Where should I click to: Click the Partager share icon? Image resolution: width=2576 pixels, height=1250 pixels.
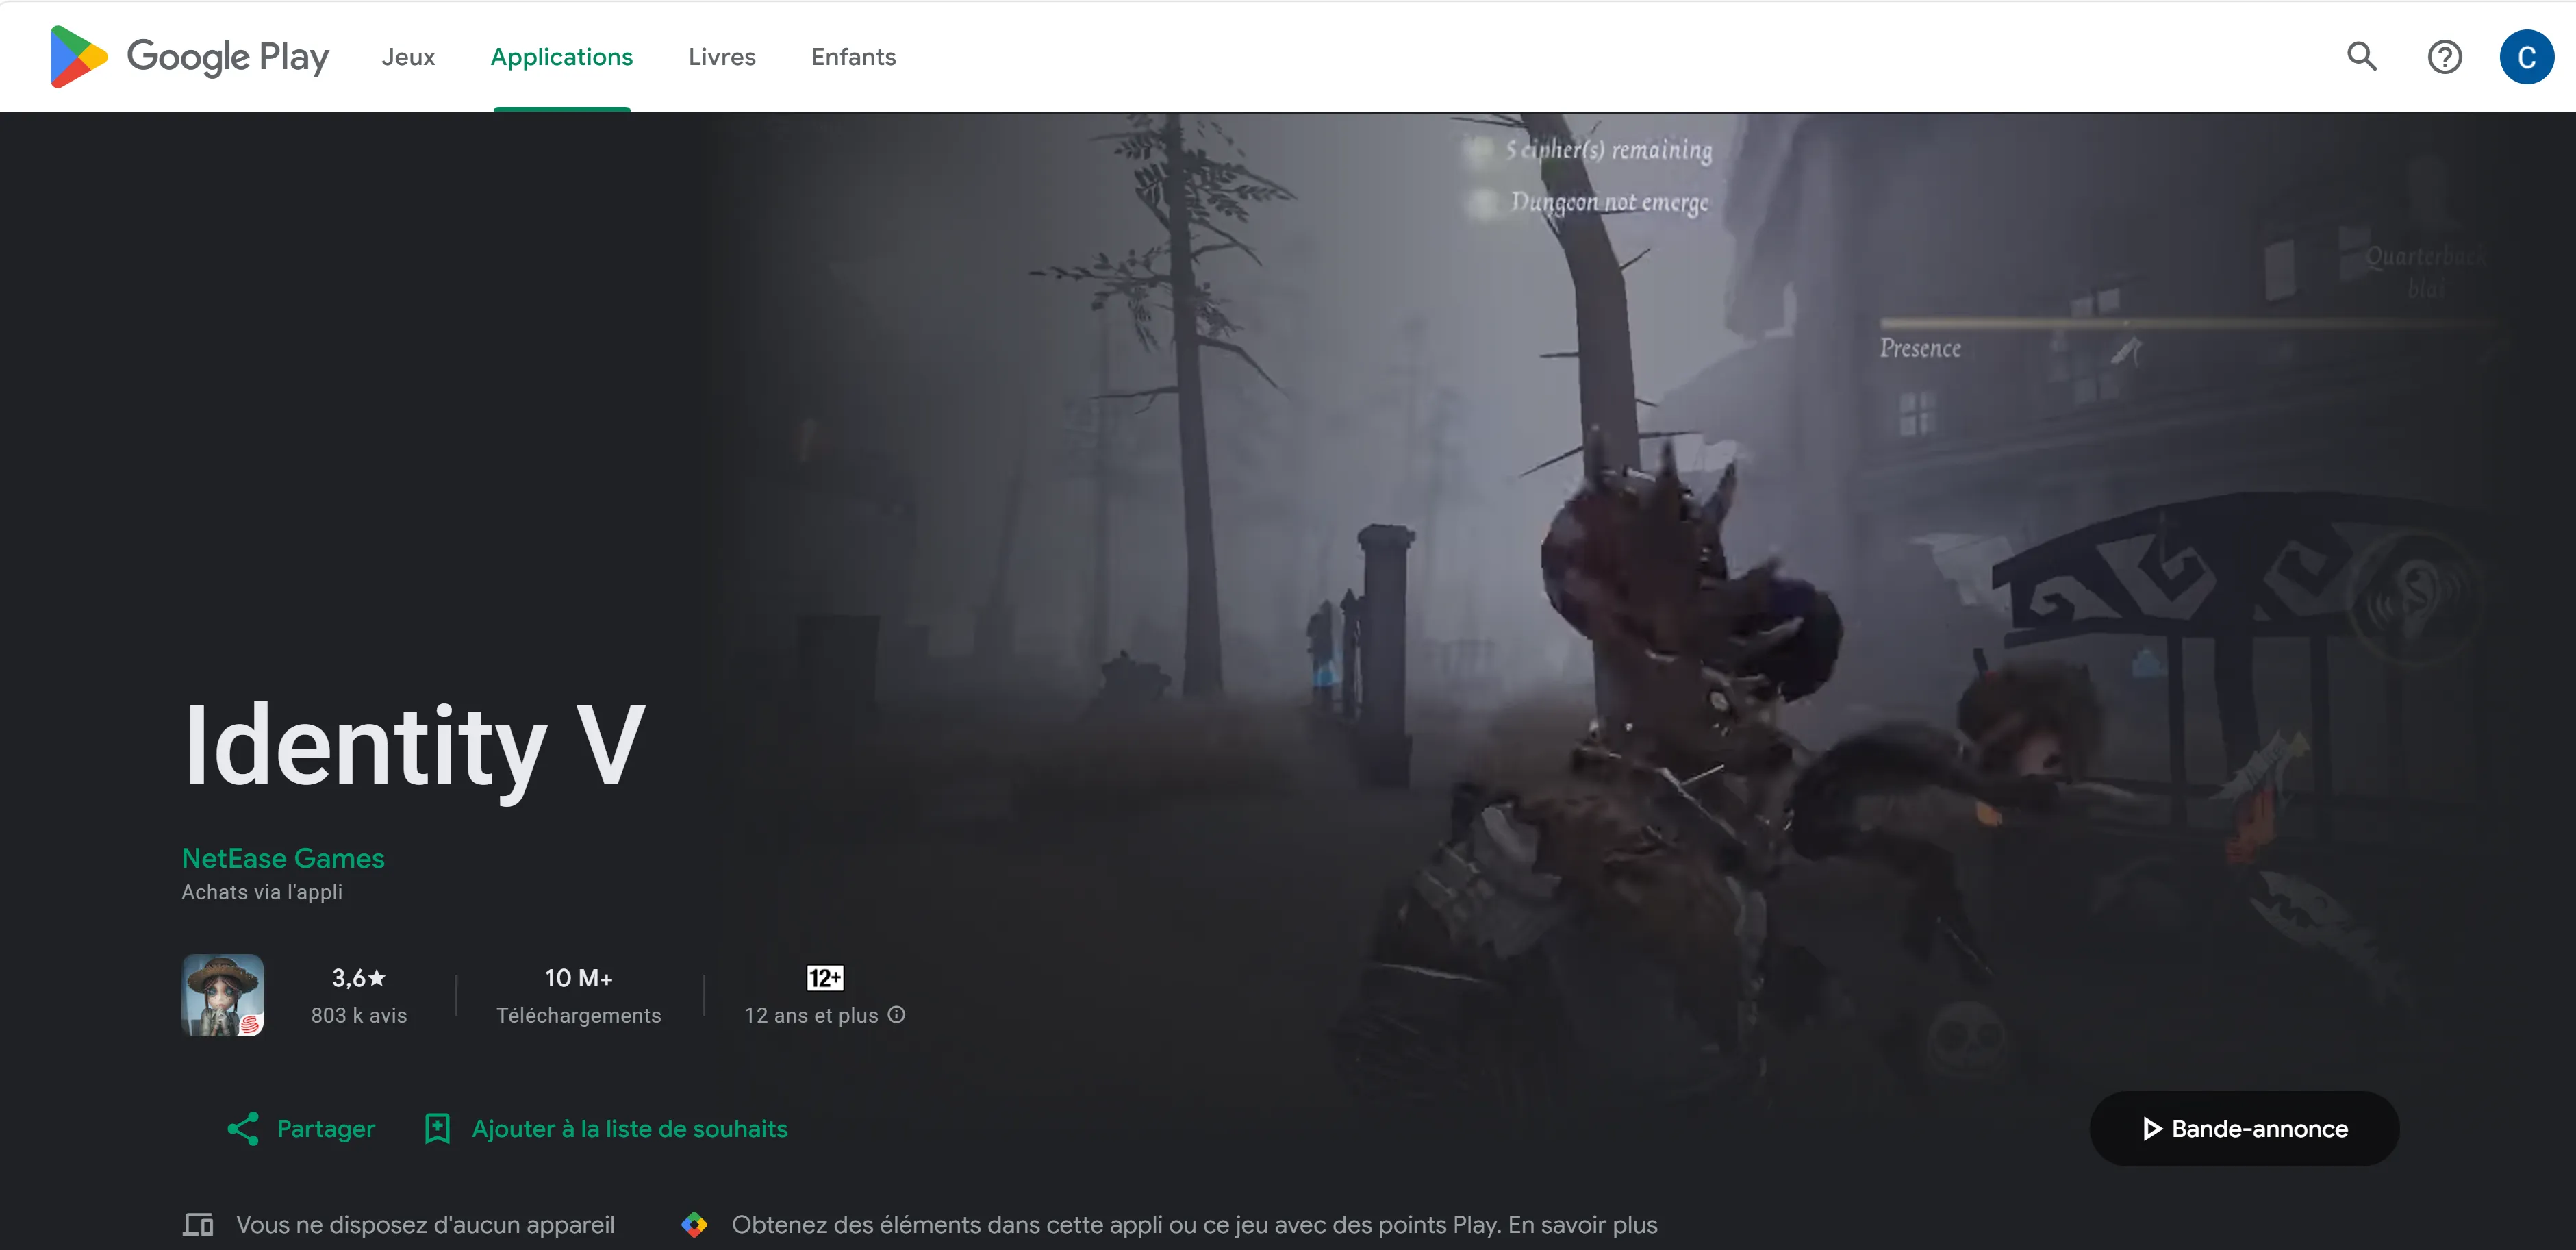(243, 1129)
